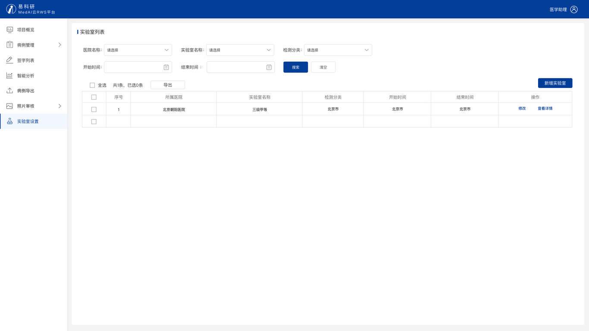
Task: Click the 照片审核 picture icon
Action: click(9, 106)
